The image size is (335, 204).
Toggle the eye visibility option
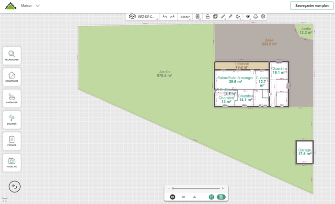[248, 17]
